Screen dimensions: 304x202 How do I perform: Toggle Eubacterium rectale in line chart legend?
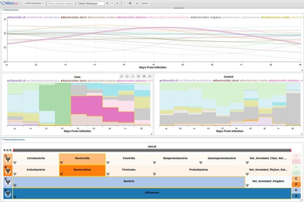(275, 17)
